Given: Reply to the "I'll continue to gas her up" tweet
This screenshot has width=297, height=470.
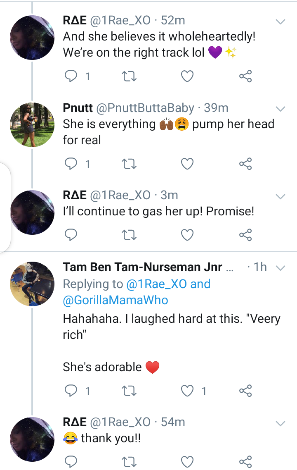Looking at the screenshot, I should click(x=71, y=235).
